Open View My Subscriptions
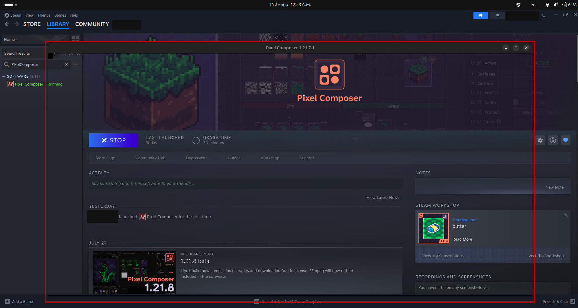 tap(443, 256)
